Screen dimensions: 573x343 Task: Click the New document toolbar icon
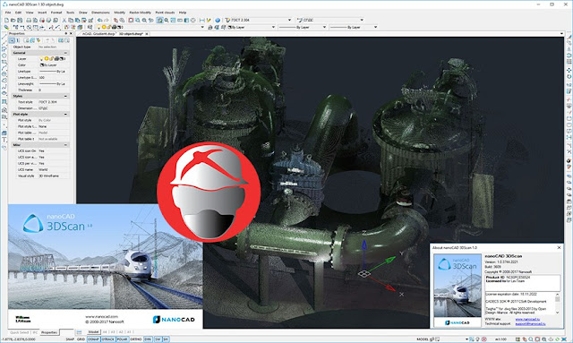pyautogui.click(x=6, y=20)
